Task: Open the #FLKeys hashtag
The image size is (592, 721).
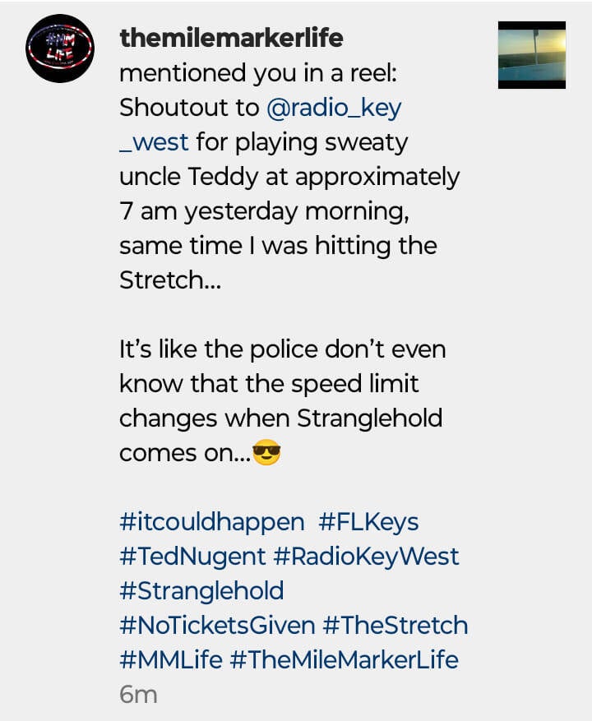Action: click(368, 521)
